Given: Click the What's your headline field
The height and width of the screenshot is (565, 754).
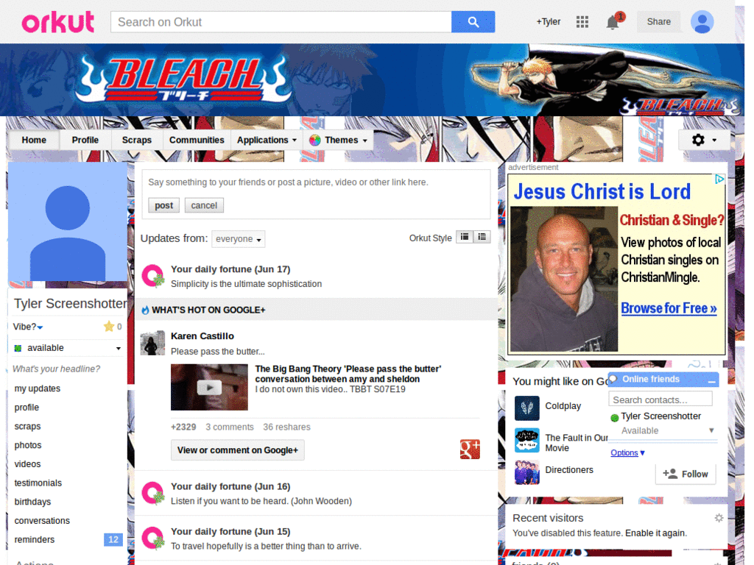Looking at the screenshot, I should [x=56, y=369].
